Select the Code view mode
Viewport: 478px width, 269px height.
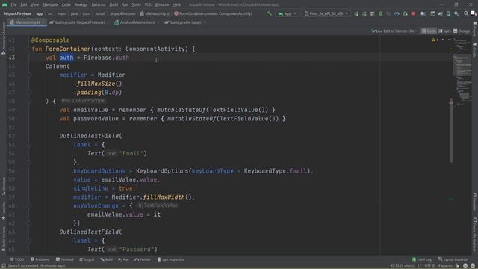click(429, 31)
